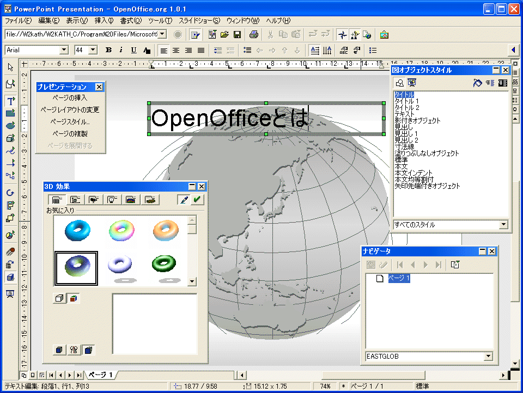Center-align the text
Screen dimensions: 523x393
click(x=176, y=50)
